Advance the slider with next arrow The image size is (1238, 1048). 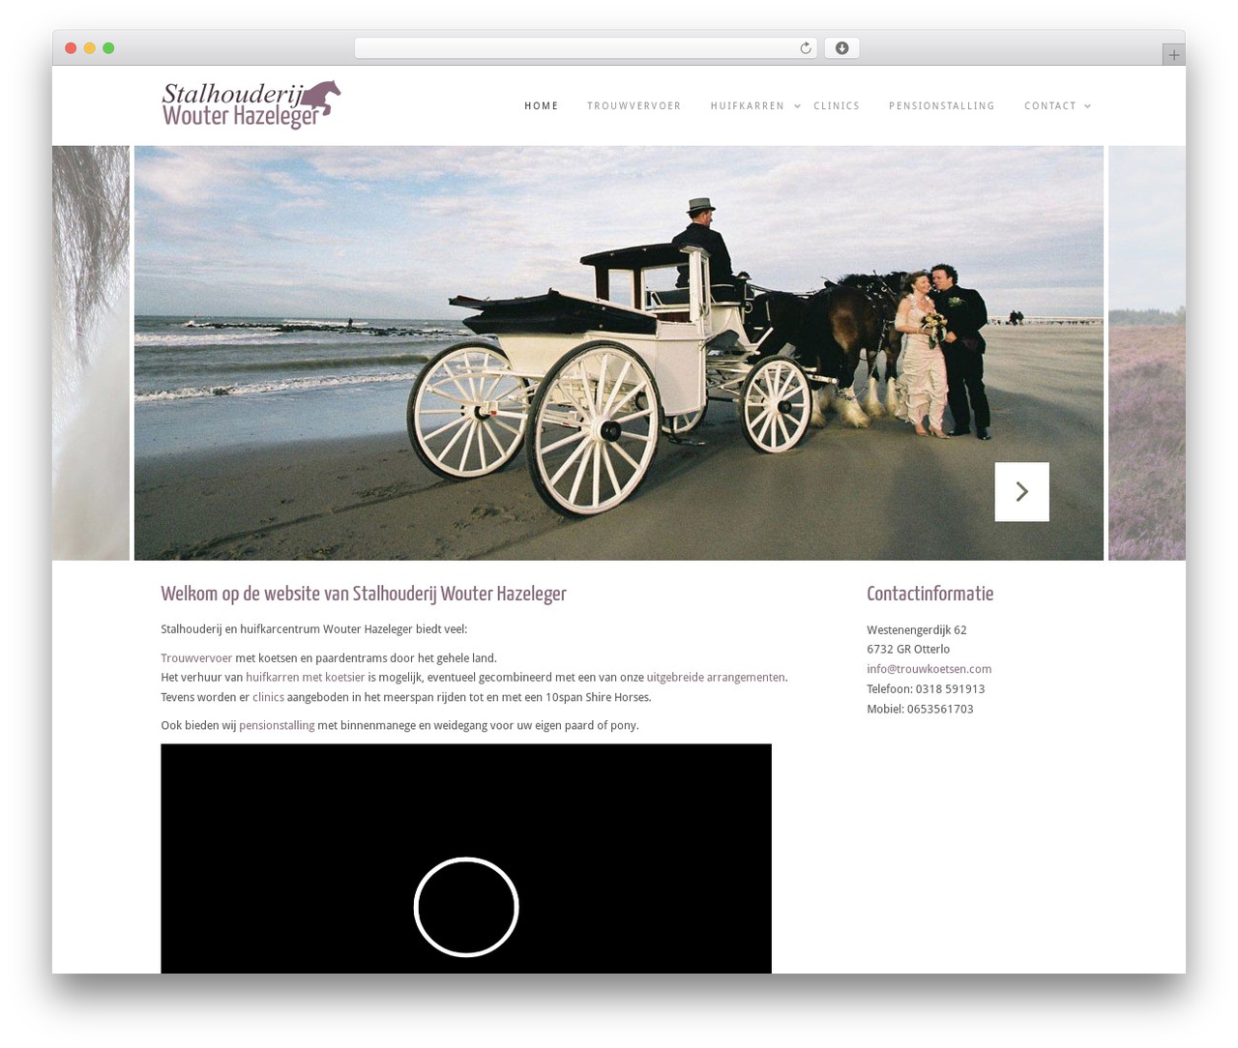tap(1021, 492)
